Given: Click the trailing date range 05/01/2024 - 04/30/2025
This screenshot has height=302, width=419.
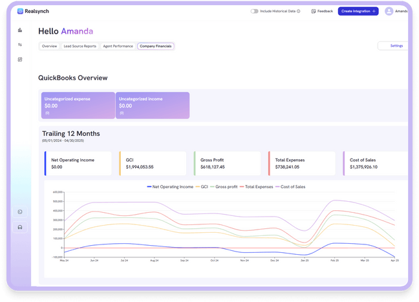Looking at the screenshot, I should click(x=63, y=140).
